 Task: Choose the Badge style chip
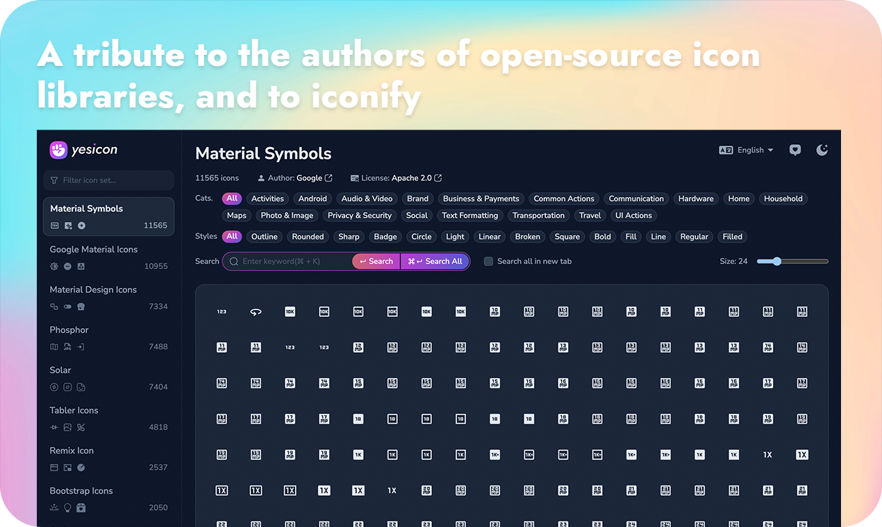coord(385,236)
